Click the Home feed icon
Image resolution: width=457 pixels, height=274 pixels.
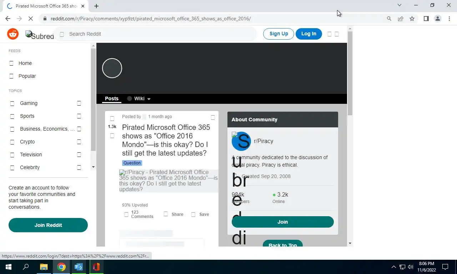click(x=11, y=63)
